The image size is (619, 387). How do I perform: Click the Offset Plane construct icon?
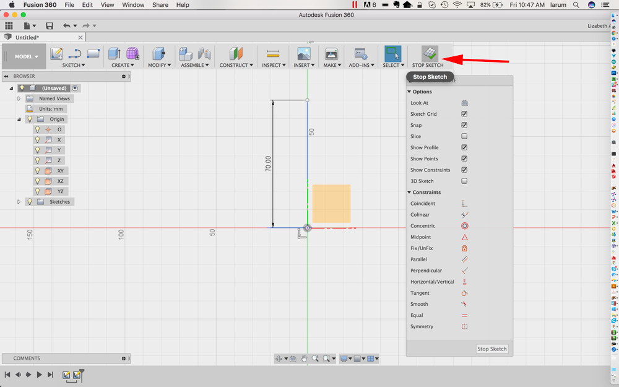pos(236,53)
